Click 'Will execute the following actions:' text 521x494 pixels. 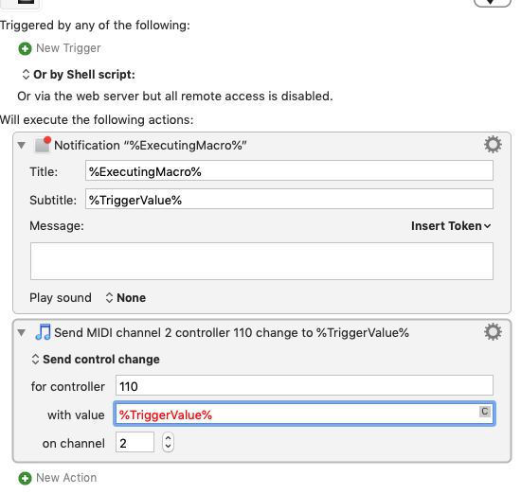(97, 119)
